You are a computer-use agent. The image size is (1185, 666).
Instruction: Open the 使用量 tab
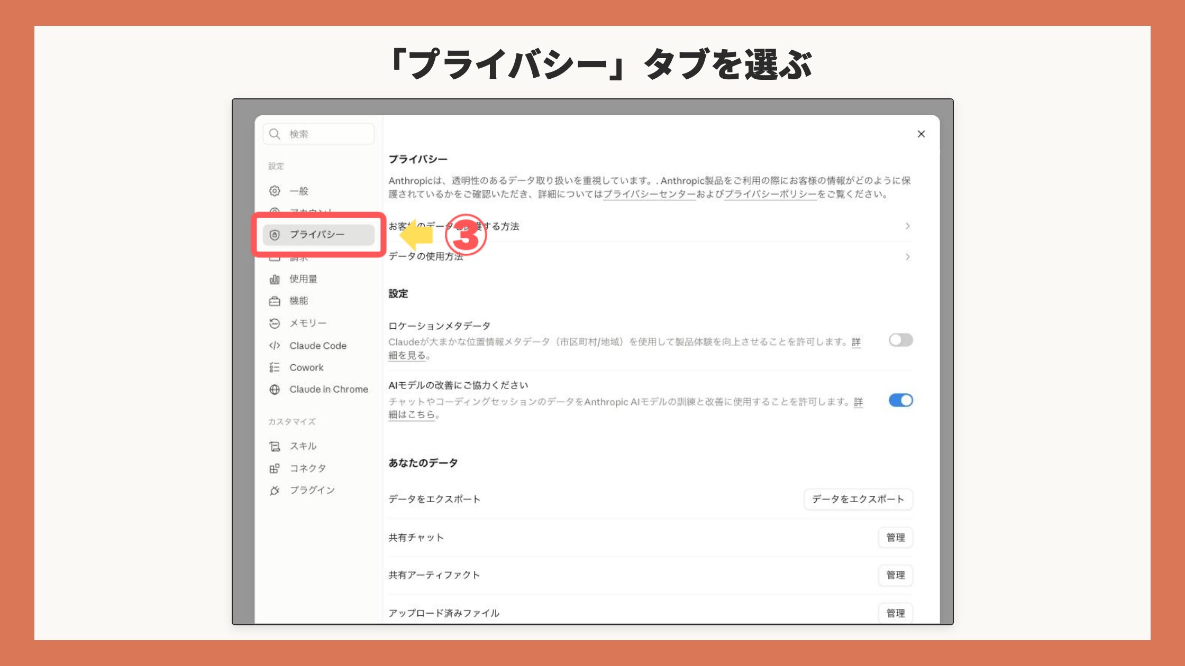(x=318, y=279)
